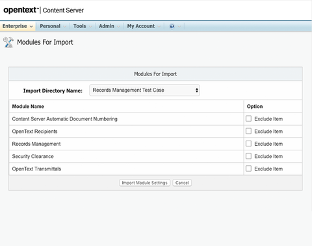Click the Option column header
312x246 pixels.
(x=255, y=107)
